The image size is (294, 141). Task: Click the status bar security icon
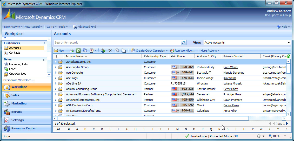[x=259, y=136]
